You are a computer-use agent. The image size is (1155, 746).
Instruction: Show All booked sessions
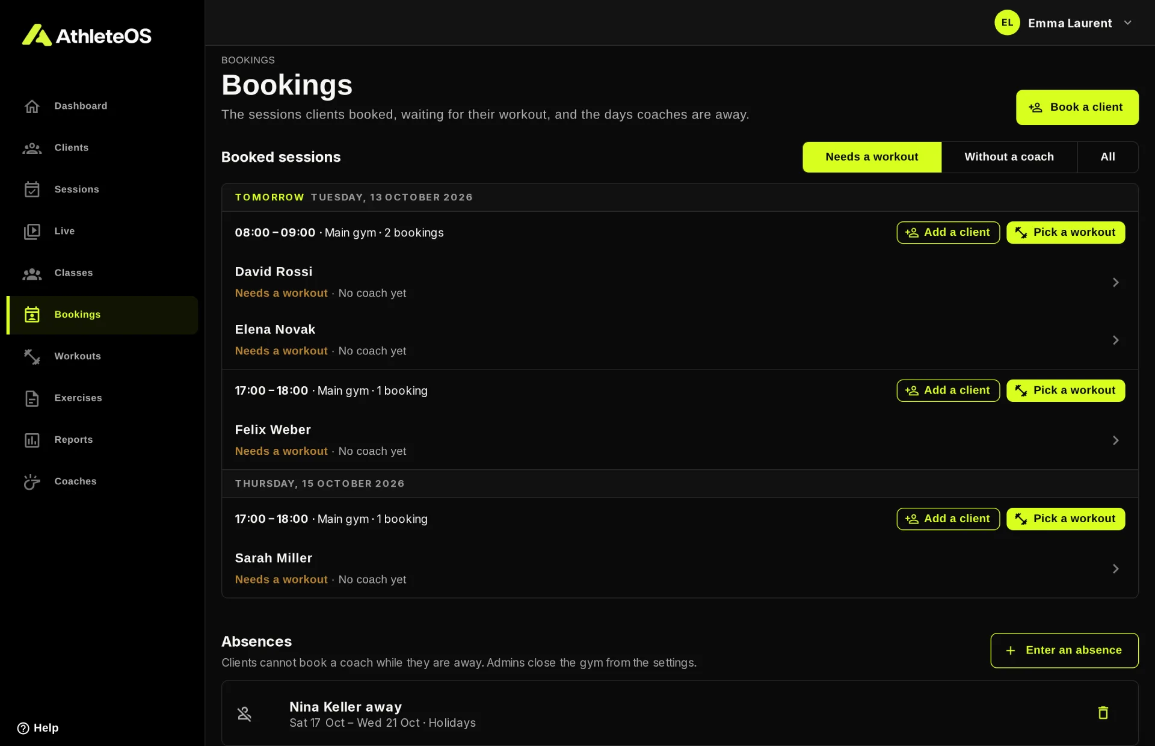(1107, 157)
